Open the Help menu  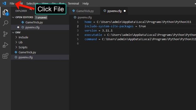click(x=85, y=3)
